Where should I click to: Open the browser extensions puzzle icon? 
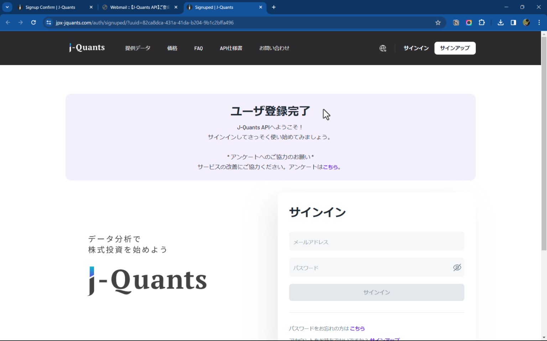482,22
